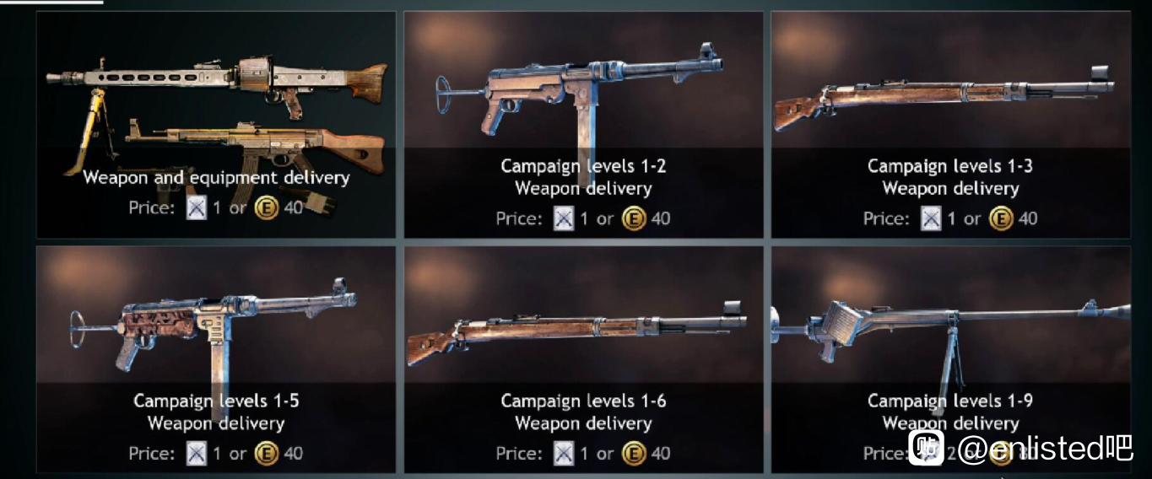1152x479 pixels.
Task: Click gold coin icon in Campaign levels 1-6 card
Action: tap(634, 454)
